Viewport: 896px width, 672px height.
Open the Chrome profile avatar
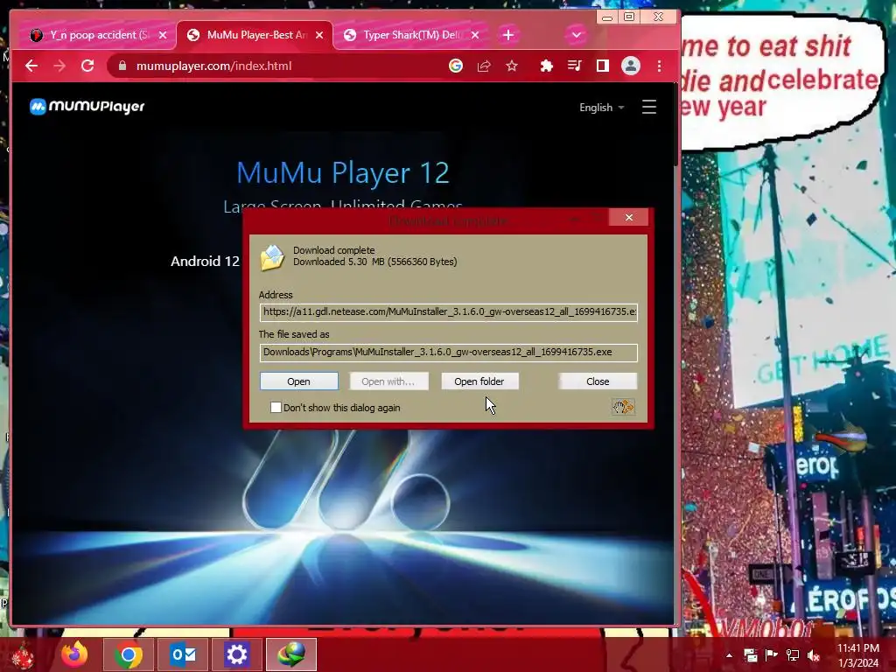click(631, 66)
